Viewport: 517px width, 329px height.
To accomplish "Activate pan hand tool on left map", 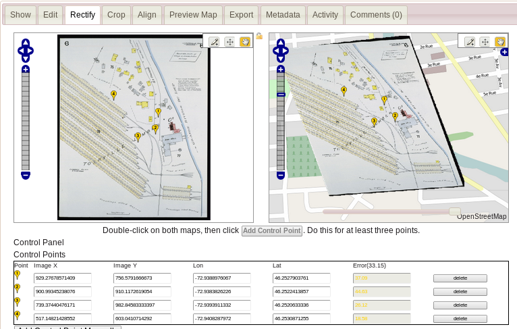I will click(245, 42).
